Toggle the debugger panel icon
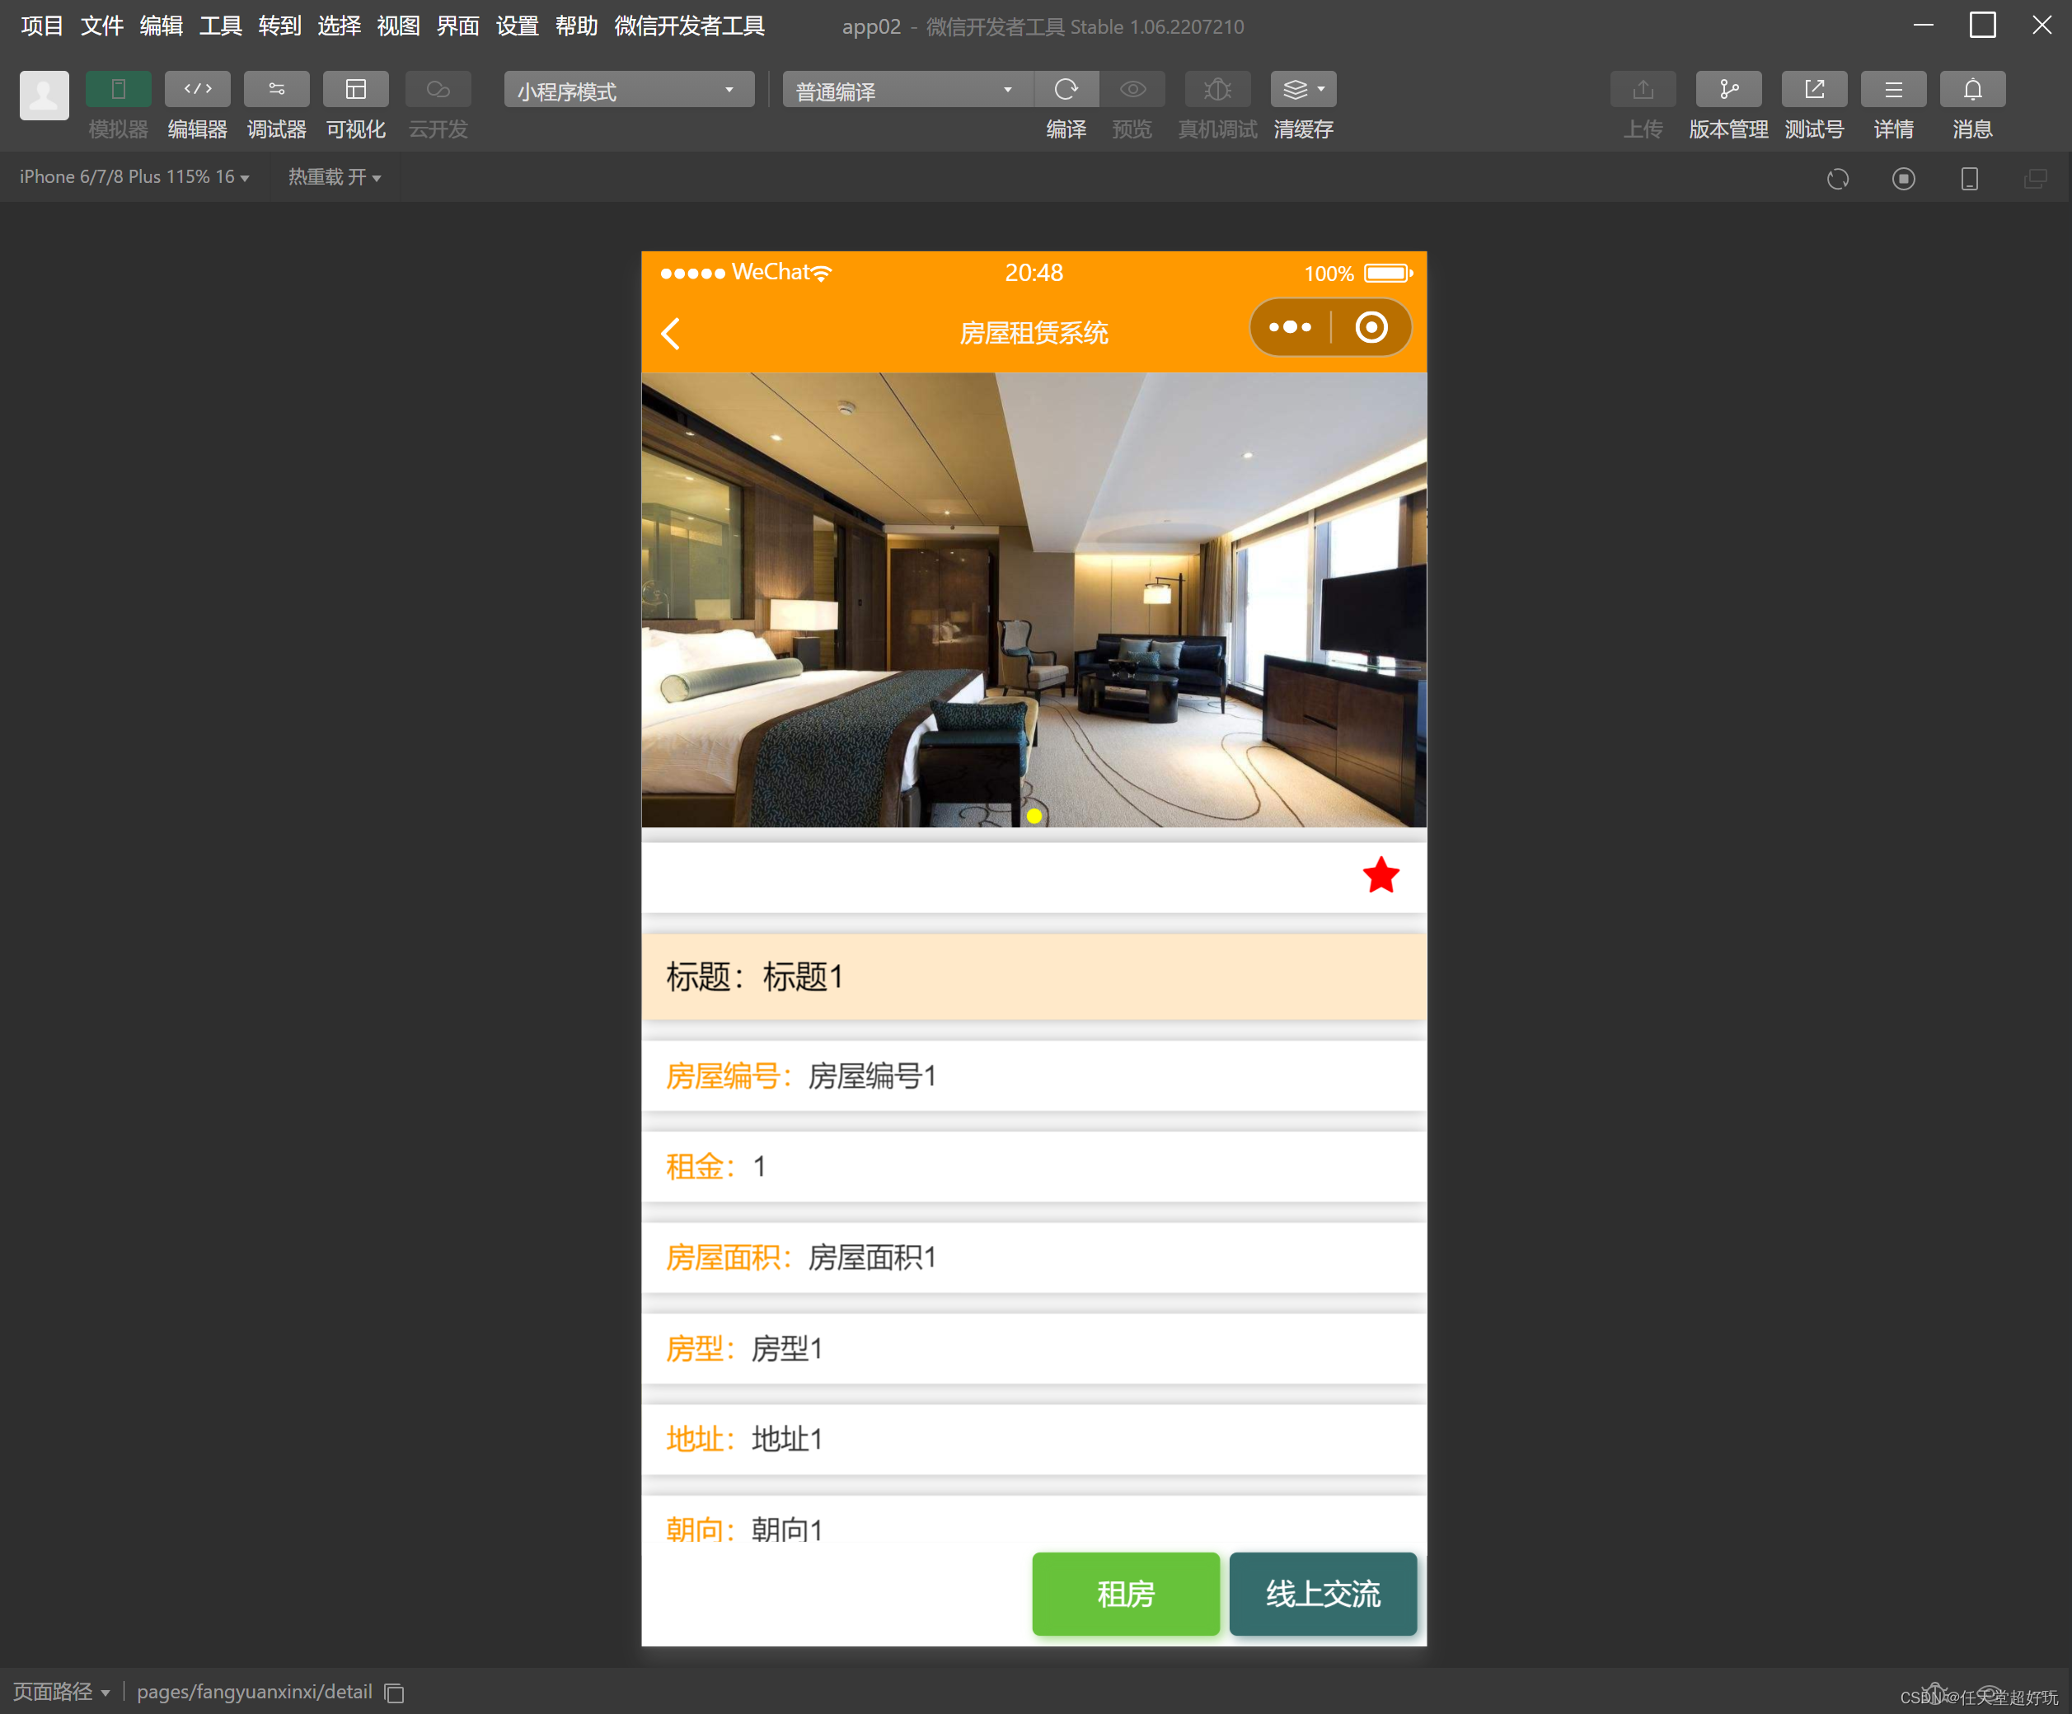 (276, 89)
